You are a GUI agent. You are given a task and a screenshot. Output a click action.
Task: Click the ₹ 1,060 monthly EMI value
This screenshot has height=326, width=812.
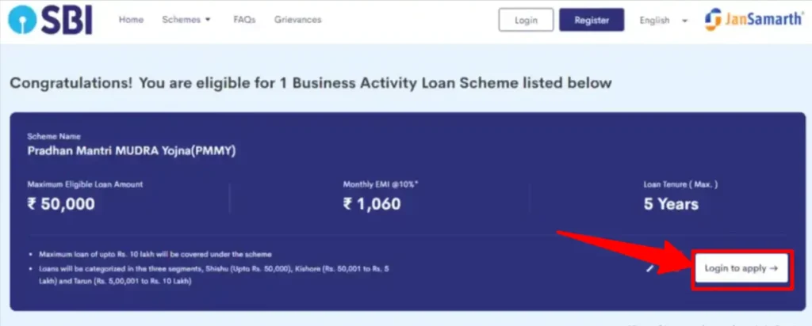[x=372, y=203]
